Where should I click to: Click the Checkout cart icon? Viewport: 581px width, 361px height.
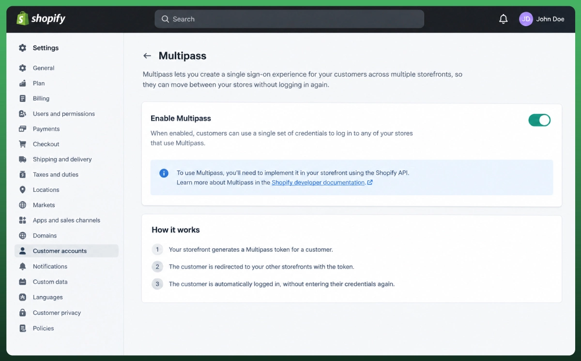coord(22,144)
